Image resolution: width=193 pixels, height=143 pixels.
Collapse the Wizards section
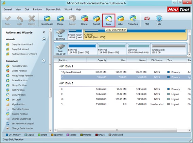pos(44,39)
